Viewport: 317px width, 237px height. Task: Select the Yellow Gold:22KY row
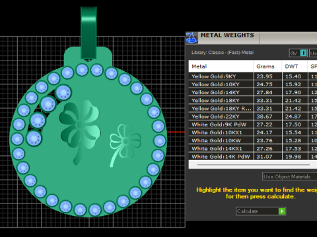click(253, 117)
